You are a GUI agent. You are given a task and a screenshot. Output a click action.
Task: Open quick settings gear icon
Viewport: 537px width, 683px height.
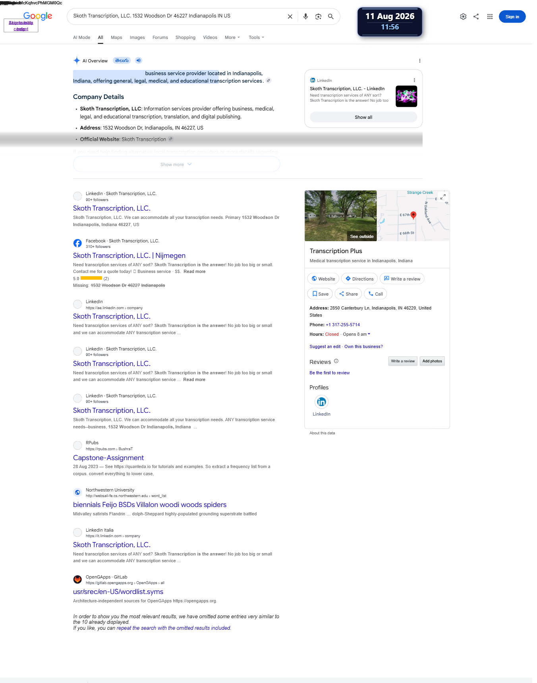[x=463, y=17]
